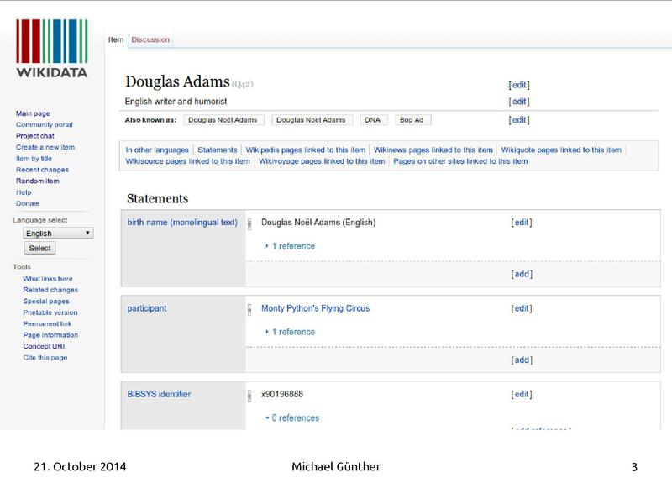Click the Statements section heading
This screenshot has height=504, width=672.
(x=157, y=198)
